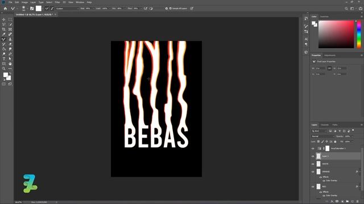Select the Mixer Brush tool in toolbox
Screen dimensions: 364x204
coord(4,39)
